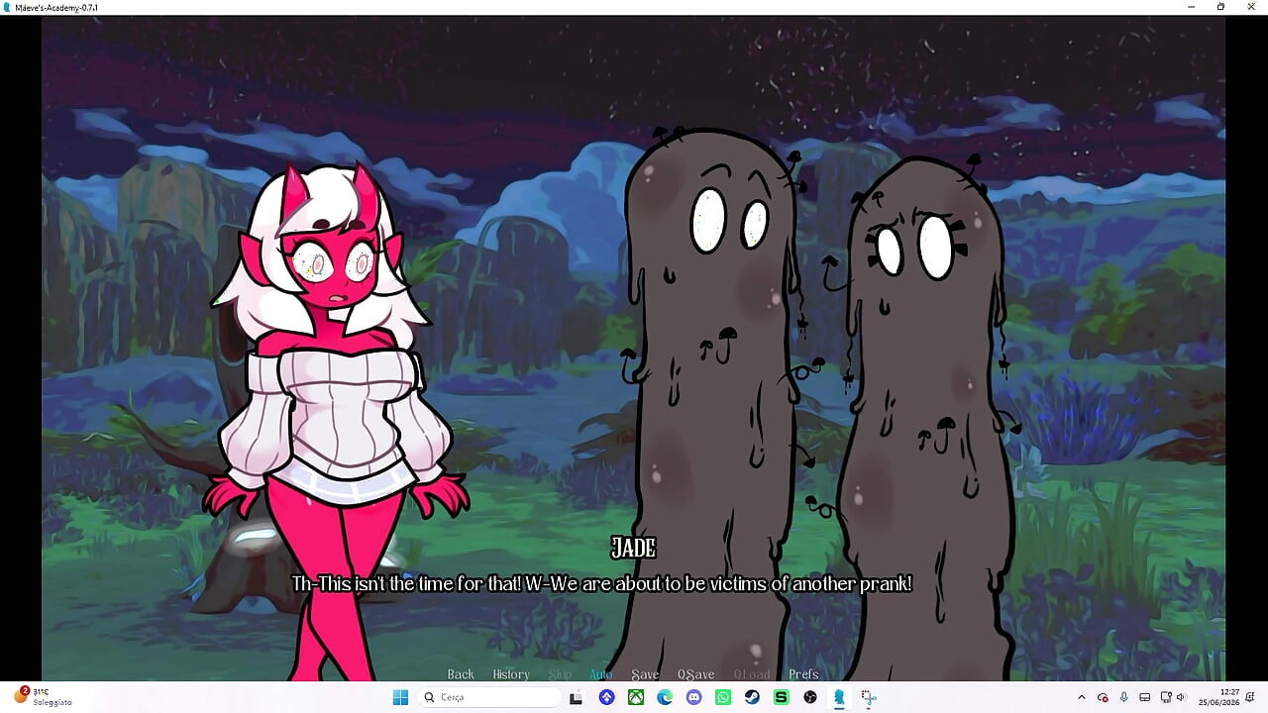Viewport: 1268px width, 713px height.
Task: Click Back in the game quick menu
Action: 461,674
